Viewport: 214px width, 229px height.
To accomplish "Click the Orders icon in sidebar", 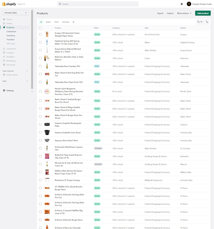I will click(x=4, y=23).
